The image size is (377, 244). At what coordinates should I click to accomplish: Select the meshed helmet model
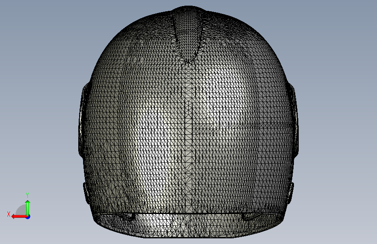pos(189,122)
